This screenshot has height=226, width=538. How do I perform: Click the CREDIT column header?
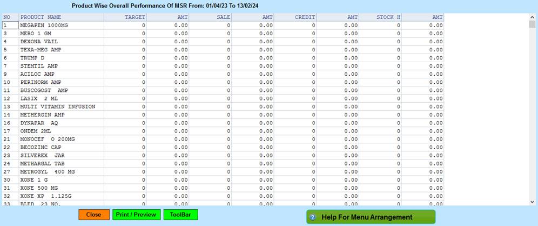pos(305,17)
